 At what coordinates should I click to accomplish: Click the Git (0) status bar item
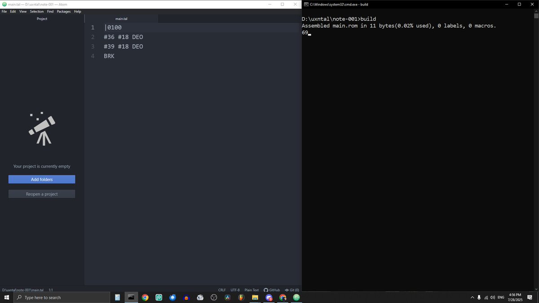tap(292, 290)
